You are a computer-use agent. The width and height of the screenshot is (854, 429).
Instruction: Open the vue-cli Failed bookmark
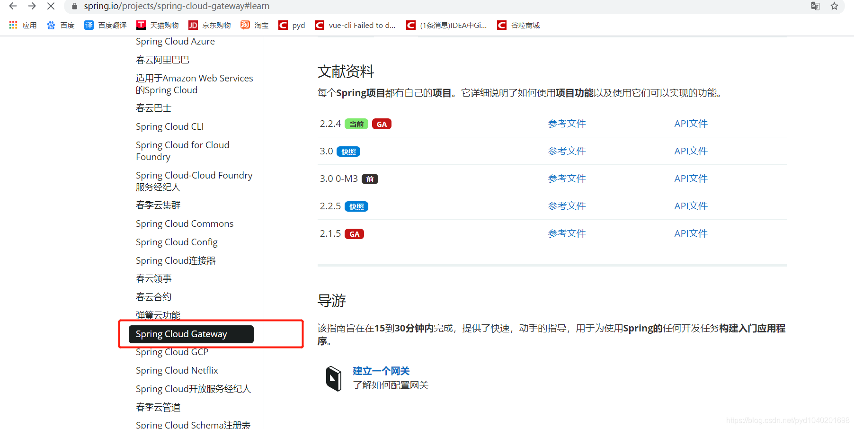click(355, 25)
